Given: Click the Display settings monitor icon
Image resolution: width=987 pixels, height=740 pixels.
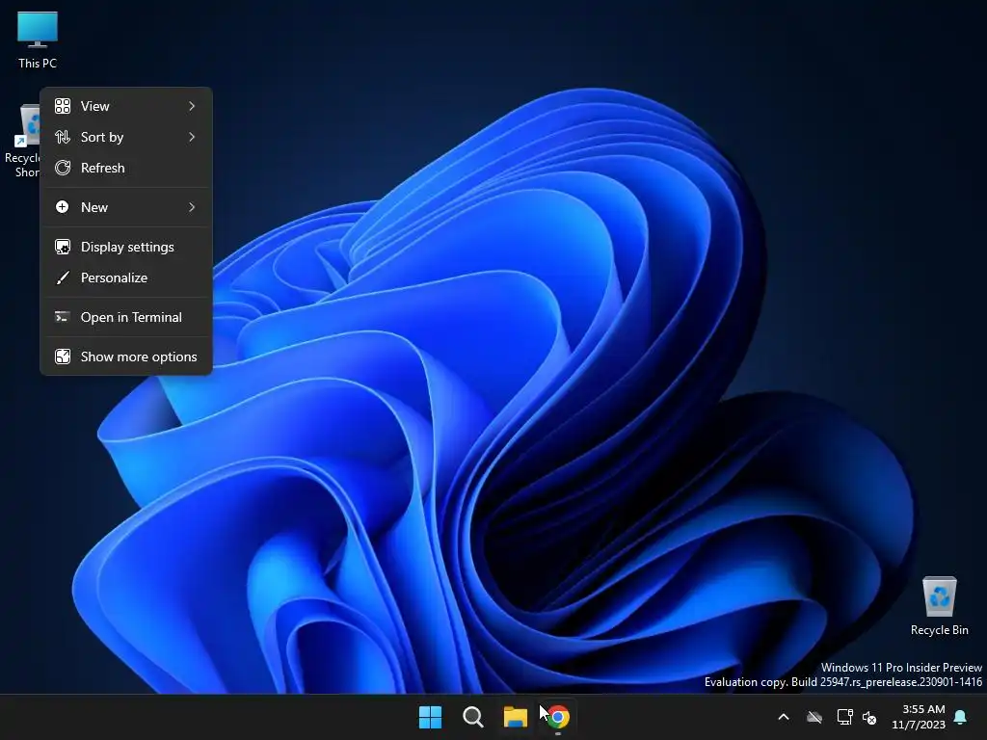Looking at the screenshot, I should pyautogui.click(x=63, y=248).
